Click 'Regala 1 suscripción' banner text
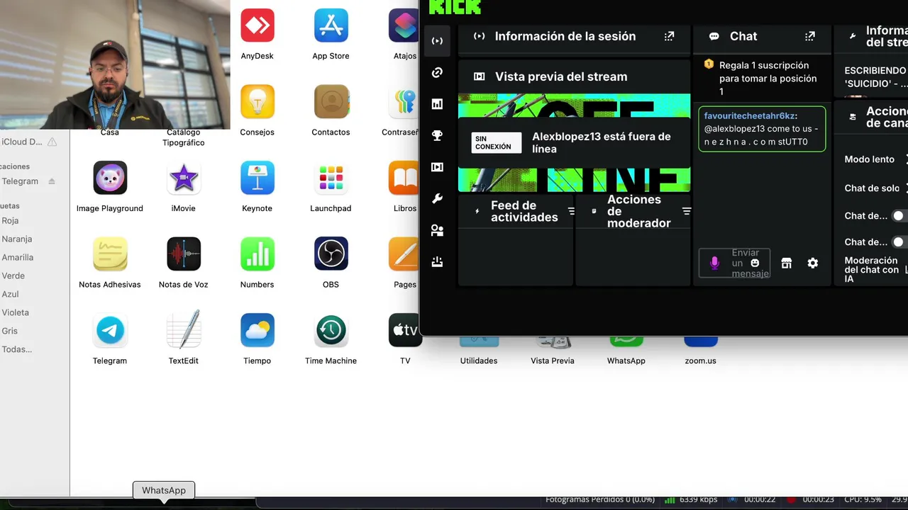Image resolution: width=908 pixels, height=510 pixels. click(768, 78)
